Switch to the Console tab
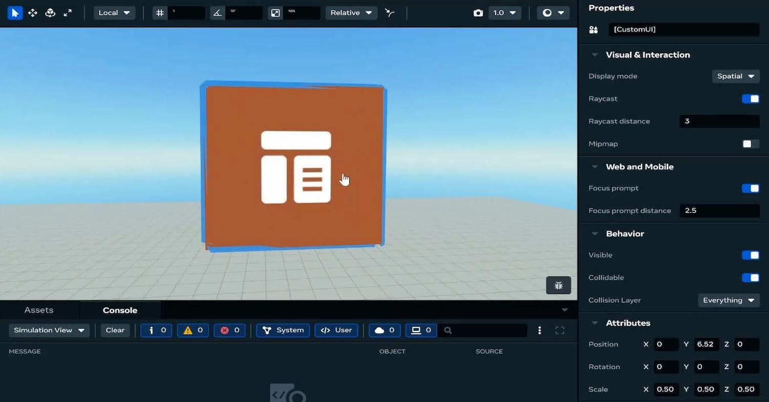This screenshot has width=769, height=402. tap(120, 310)
